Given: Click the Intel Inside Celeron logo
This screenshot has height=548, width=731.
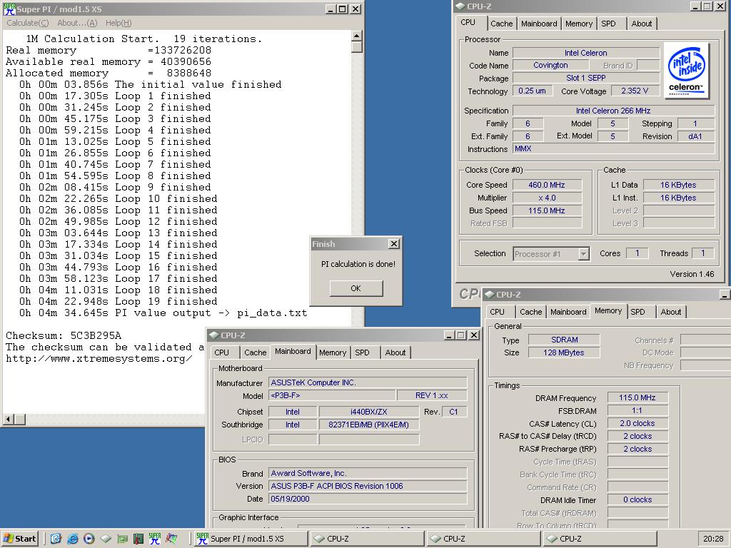Looking at the screenshot, I should click(686, 71).
